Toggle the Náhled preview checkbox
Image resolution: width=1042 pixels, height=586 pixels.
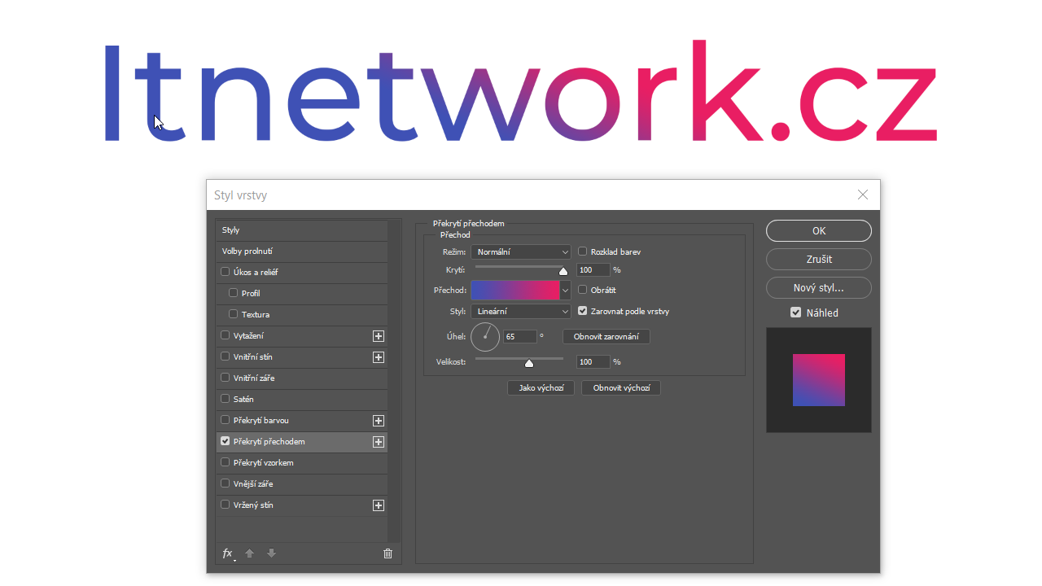click(796, 312)
